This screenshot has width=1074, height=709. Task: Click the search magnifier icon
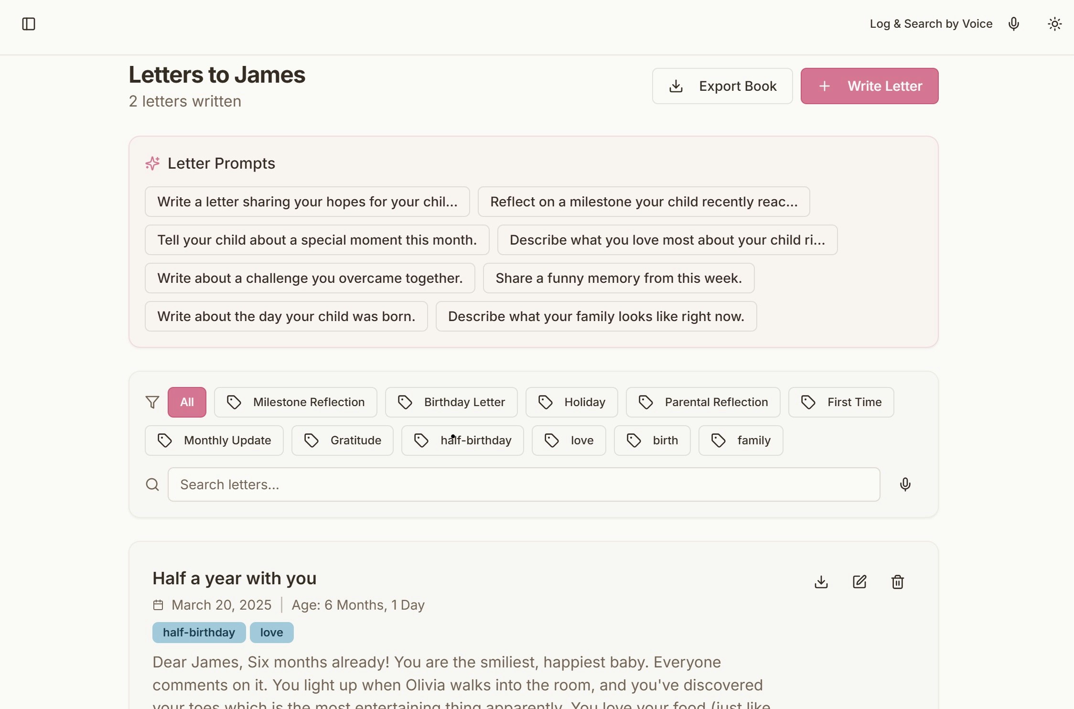(x=152, y=484)
